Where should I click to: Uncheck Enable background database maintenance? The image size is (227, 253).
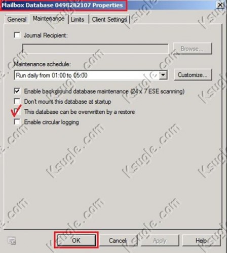(x=17, y=91)
